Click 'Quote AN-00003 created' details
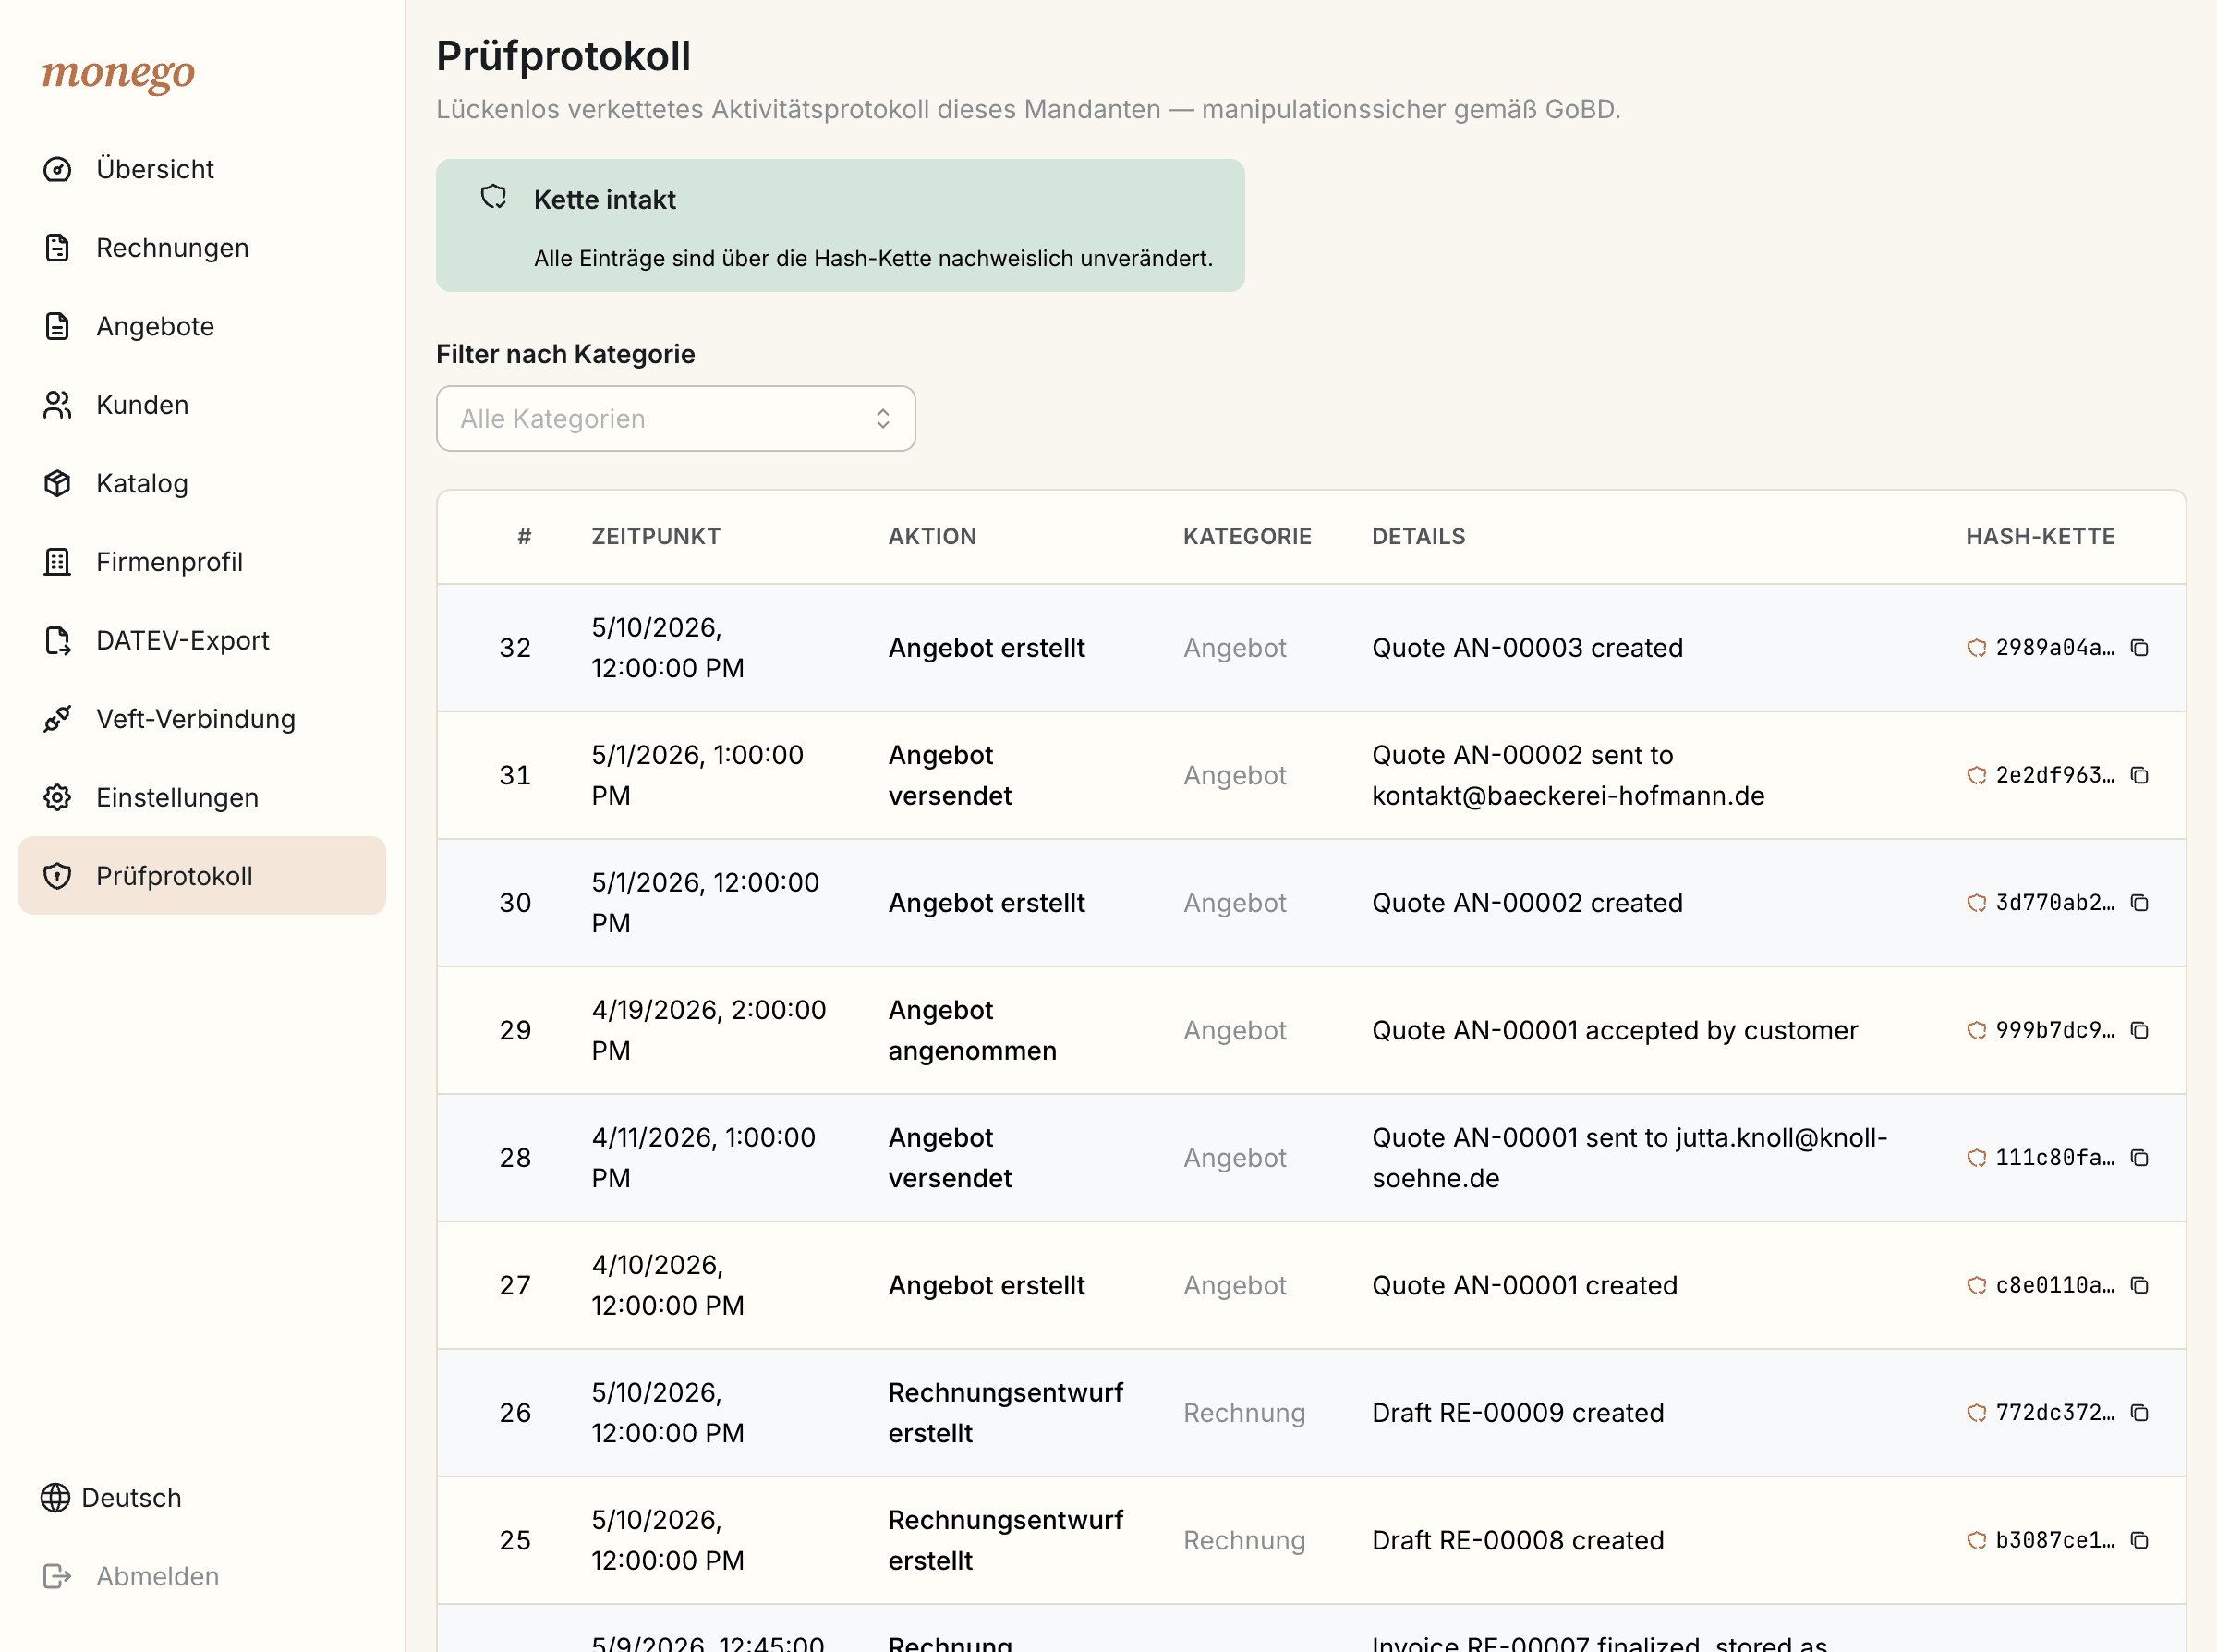Image resolution: width=2217 pixels, height=1652 pixels. pyautogui.click(x=1527, y=648)
